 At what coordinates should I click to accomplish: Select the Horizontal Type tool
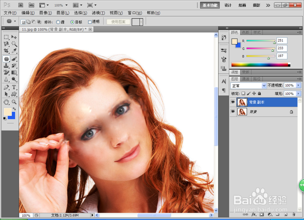click(14, 87)
